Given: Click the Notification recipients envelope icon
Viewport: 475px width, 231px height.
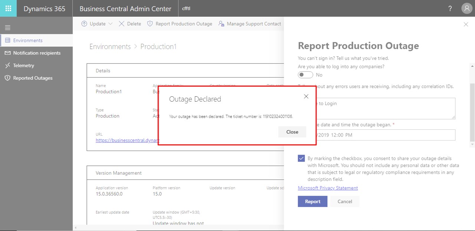Looking at the screenshot, I should (x=7, y=53).
